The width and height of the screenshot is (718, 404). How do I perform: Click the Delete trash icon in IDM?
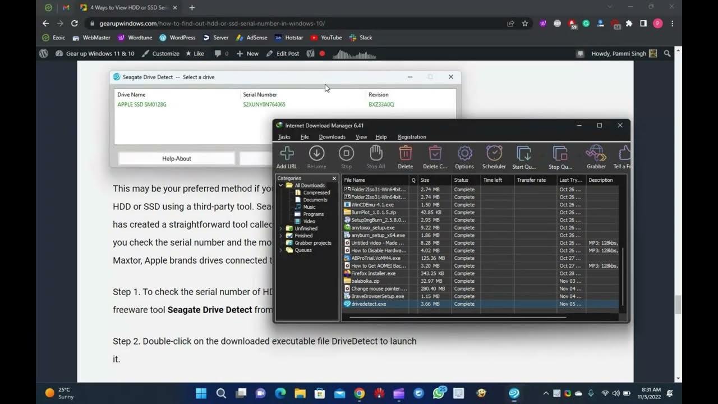pyautogui.click(x=406, y=153)
